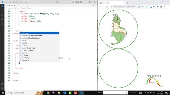170x95 pixels.
Task: Bookmark this page with star icon
Action: (x=142, y=7)
